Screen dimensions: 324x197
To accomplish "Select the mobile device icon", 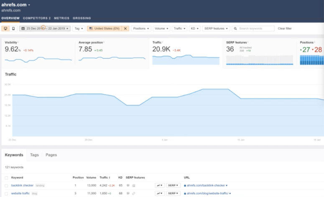I will (13, 28).
